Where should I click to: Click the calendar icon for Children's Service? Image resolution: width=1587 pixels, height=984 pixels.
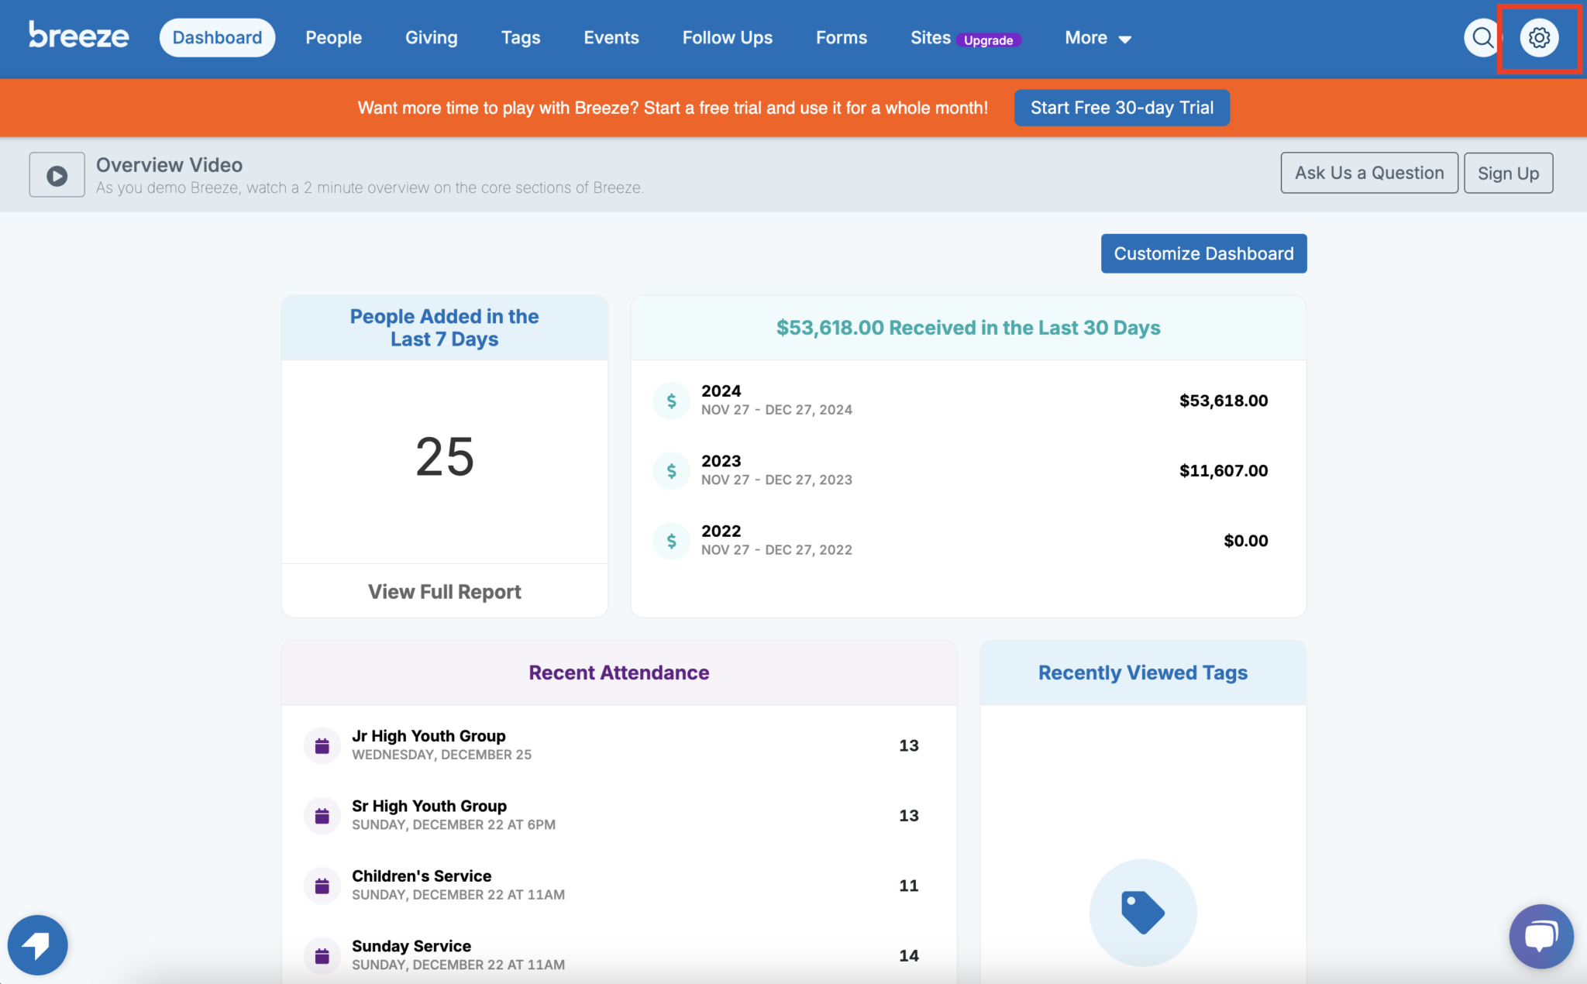coord(322,886)
